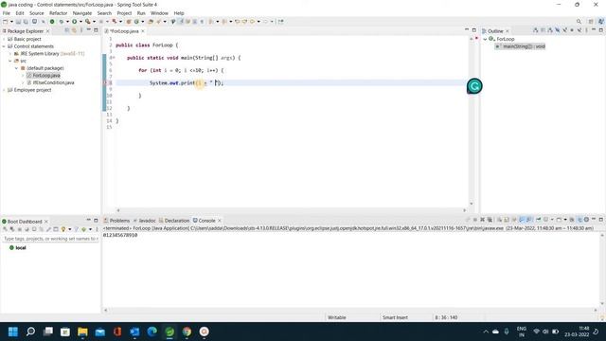
Task: Click the editor horizontal scrollbar
Action: coord(291,210)
